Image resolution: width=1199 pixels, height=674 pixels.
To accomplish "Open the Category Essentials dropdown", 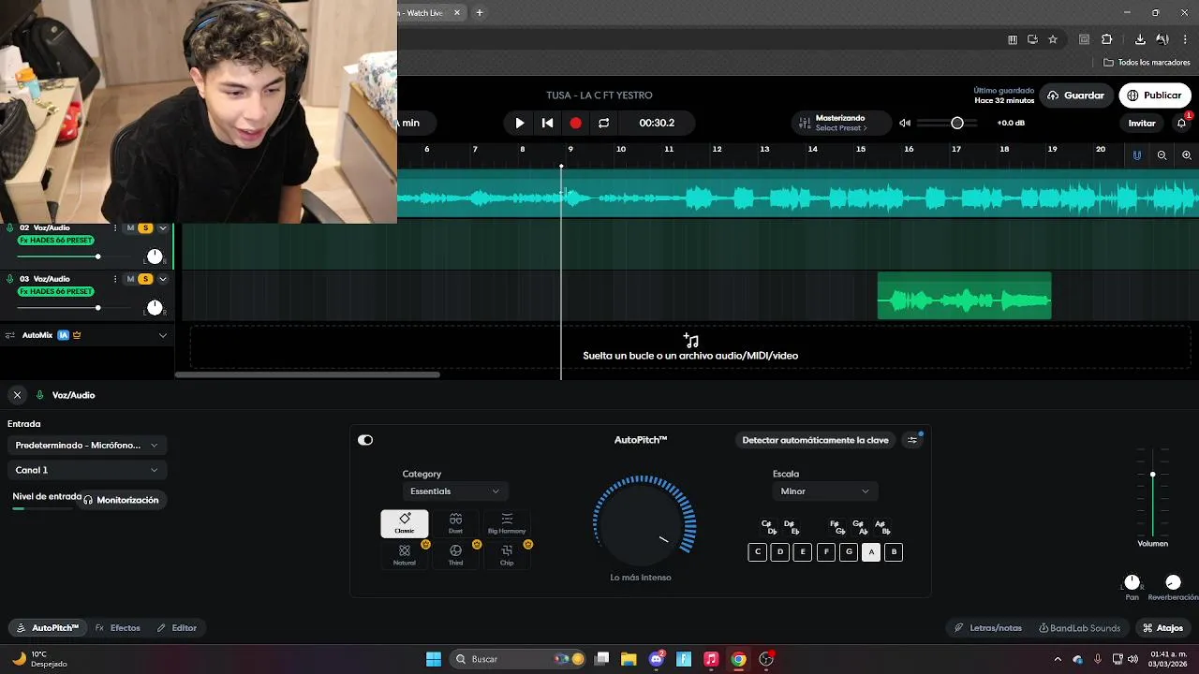I will 454,491.
